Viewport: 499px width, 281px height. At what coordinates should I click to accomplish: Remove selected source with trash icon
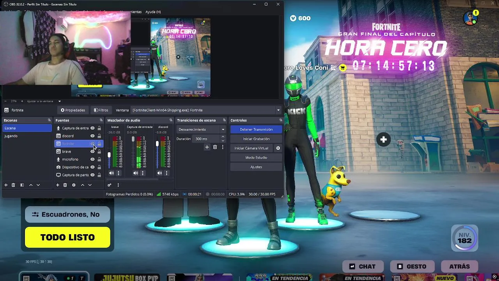coord(65,185)
